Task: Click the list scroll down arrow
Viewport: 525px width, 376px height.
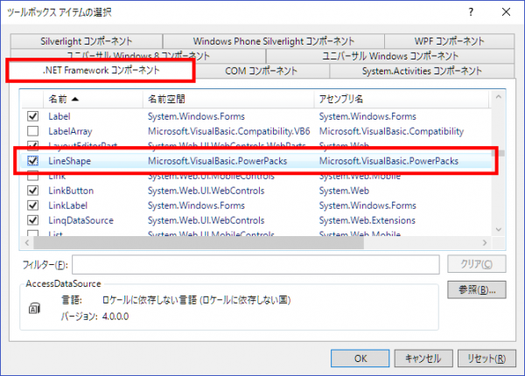Action: coord(498,229)
